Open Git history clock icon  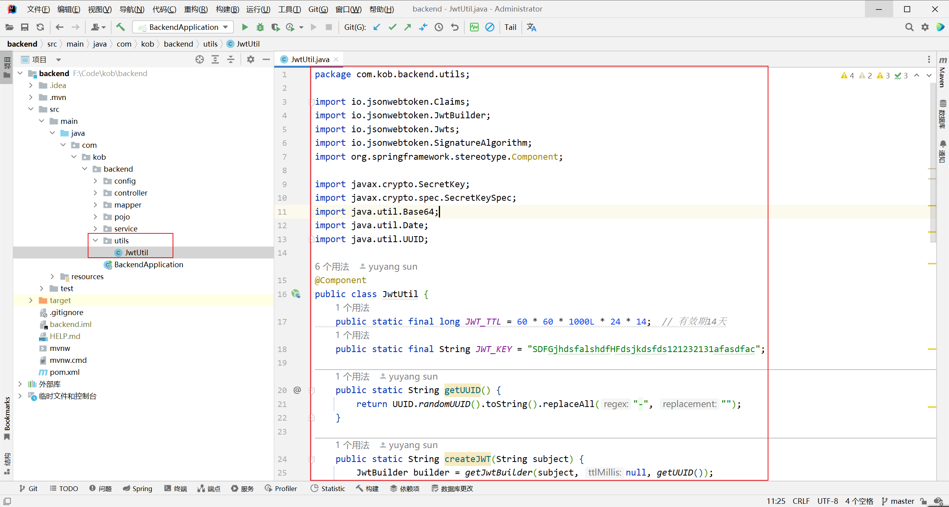pos(439,27)
